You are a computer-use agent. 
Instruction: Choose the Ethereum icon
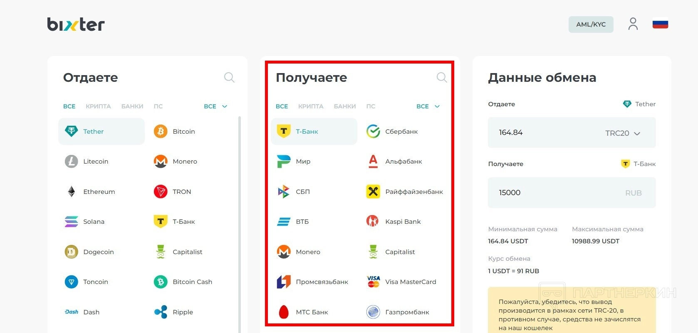coord(72,191)
